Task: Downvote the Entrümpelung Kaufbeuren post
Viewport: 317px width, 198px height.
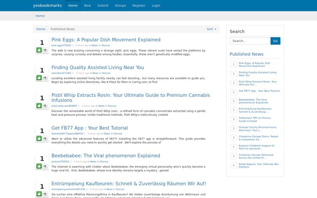Action: pyautogui.click(x=45, y=194)
